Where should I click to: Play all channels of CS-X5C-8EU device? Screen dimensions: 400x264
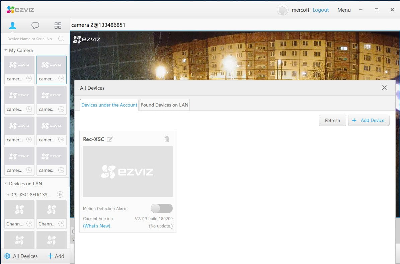[x=60, y=195]
